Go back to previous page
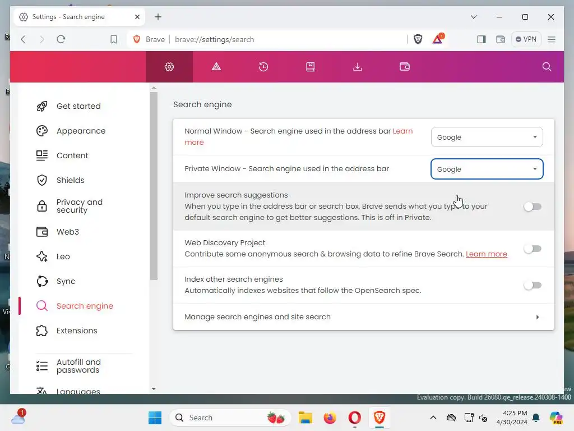This screenshot has width=574, height=431. (x=24, y=39)
